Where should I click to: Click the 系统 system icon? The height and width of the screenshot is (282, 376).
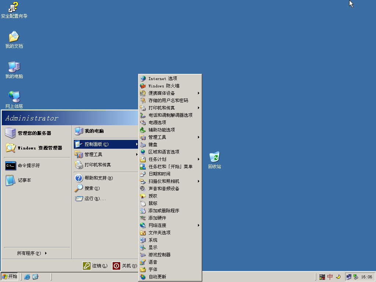pyautogui.click(x=143, y=240)
